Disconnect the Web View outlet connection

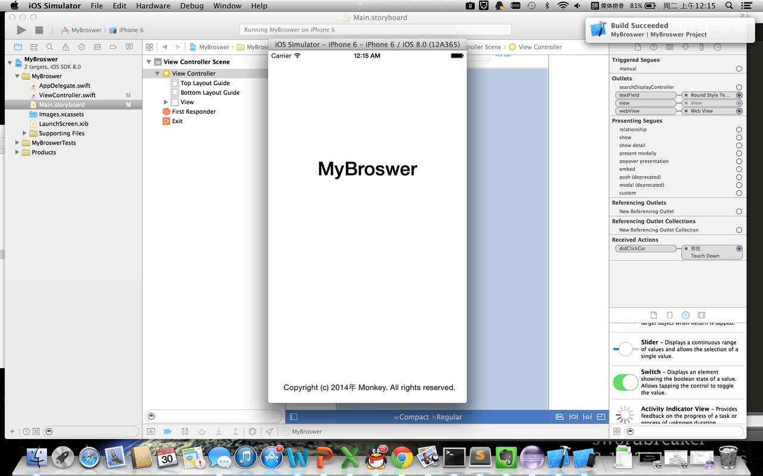[686, 111]
